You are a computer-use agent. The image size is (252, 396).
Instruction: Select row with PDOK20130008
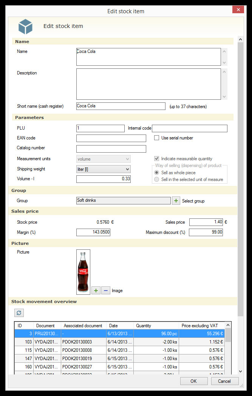pyautogui.click(x=119, y=350)
